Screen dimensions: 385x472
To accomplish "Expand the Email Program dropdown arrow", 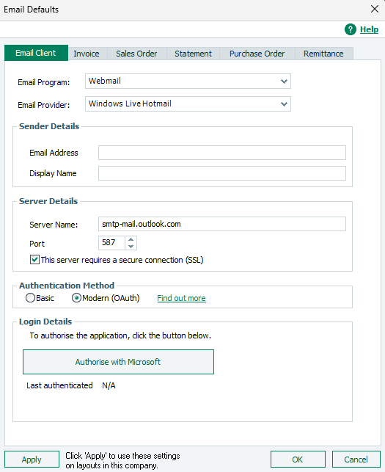I will 284,81.
